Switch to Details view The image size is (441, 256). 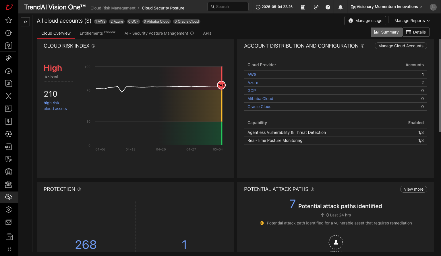pos(416,32)
